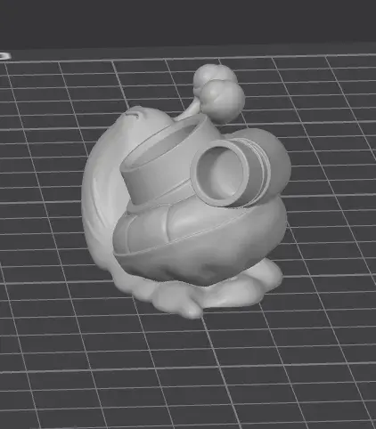Click the partial white plate marker at left edge

4,56
